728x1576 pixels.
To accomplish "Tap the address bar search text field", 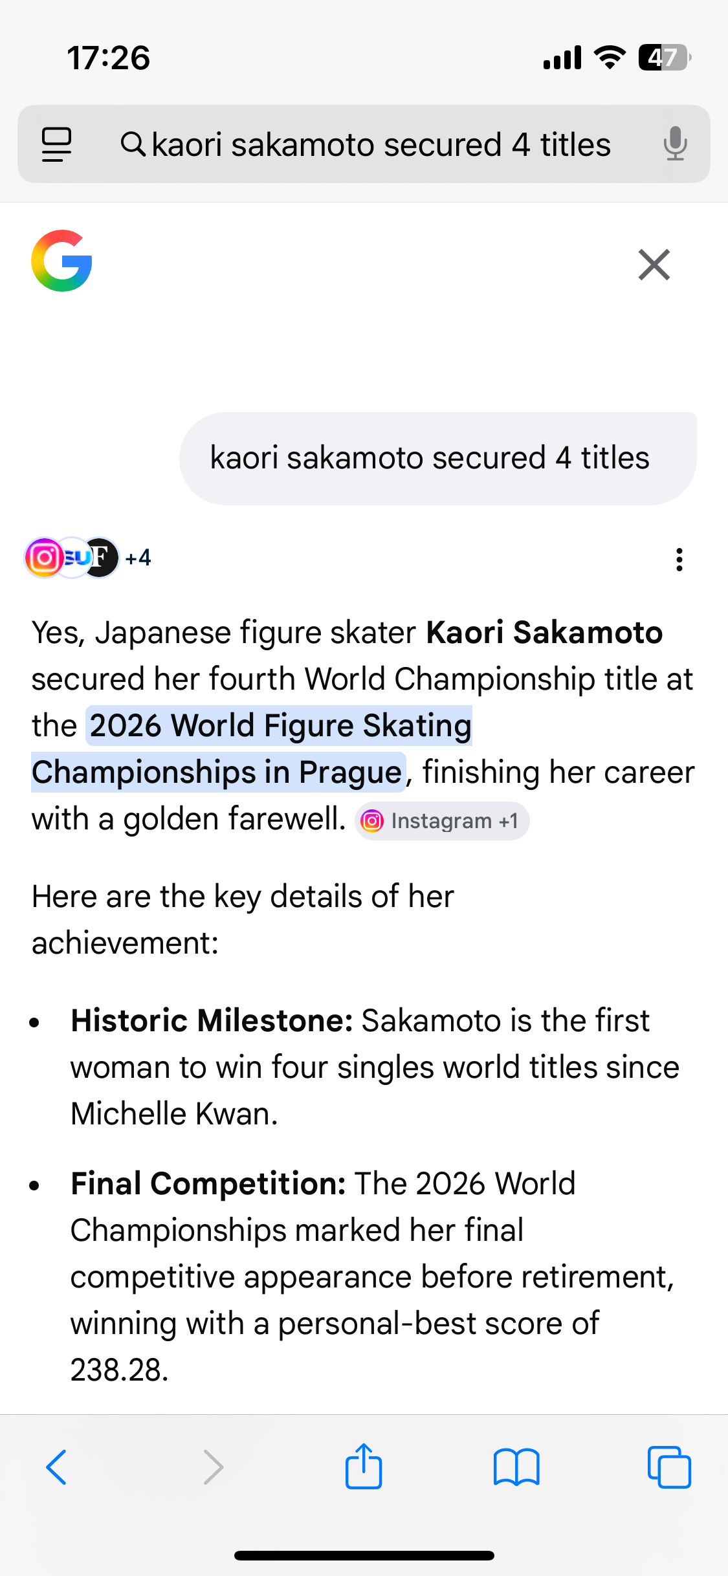I will coord(381,144).
